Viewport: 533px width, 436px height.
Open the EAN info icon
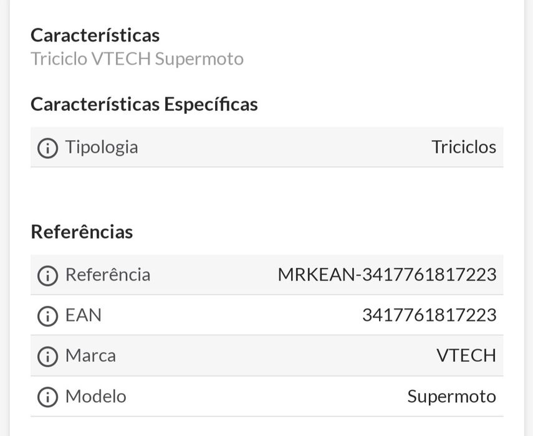click(47, 316)
